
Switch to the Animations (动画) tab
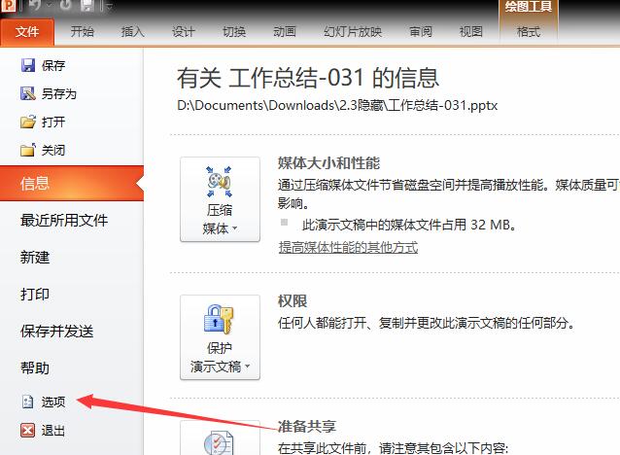(x=285, y=32)
